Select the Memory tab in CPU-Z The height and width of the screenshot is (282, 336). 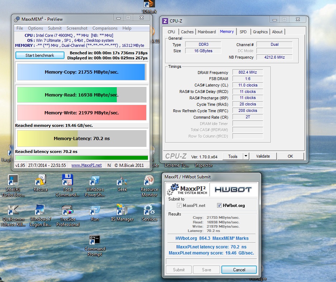pos(227,32)
